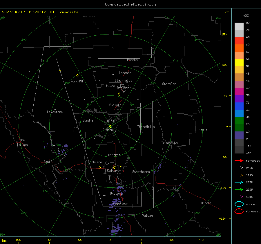The width and height of the screenshot is (261, 244).
Task: Click the cyan current ellipse icon
Action: (239, 204)
